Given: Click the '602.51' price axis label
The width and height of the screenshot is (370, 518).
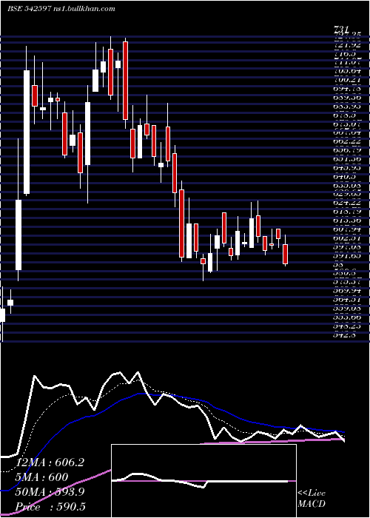Looking at the screenshot, I should click(x=347, y=238).
